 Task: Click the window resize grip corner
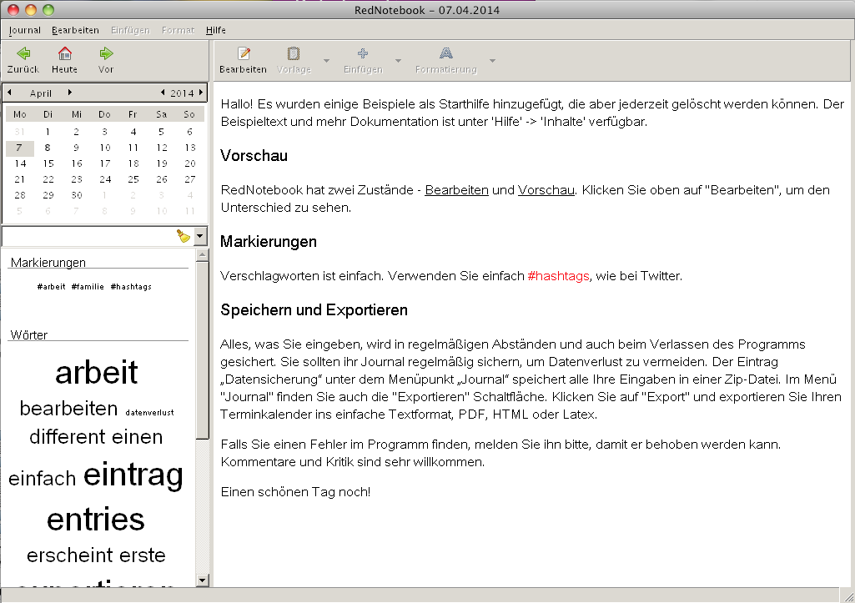847,596
